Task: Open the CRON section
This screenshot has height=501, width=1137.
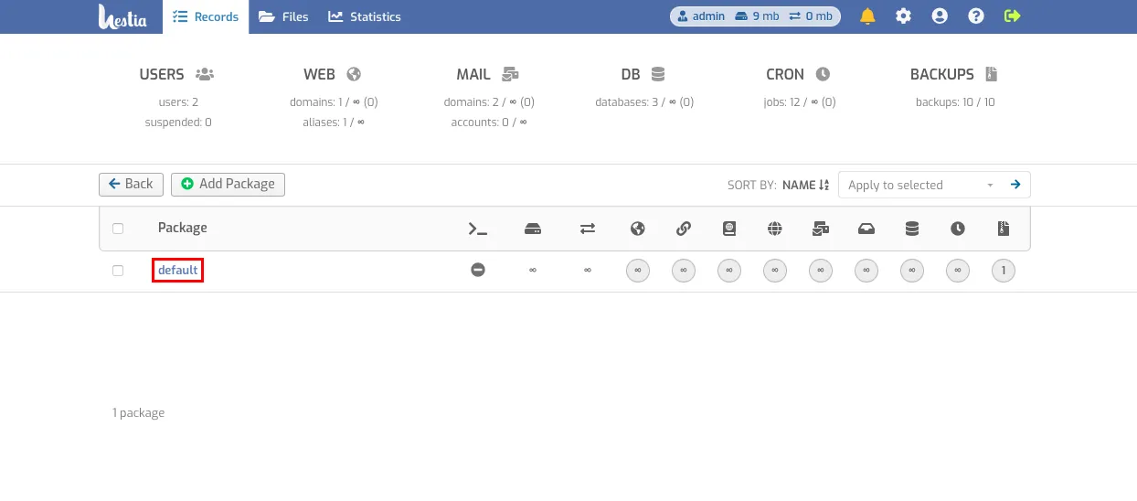Action: point(799,74)
